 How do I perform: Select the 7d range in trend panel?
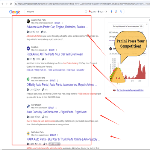110,54
